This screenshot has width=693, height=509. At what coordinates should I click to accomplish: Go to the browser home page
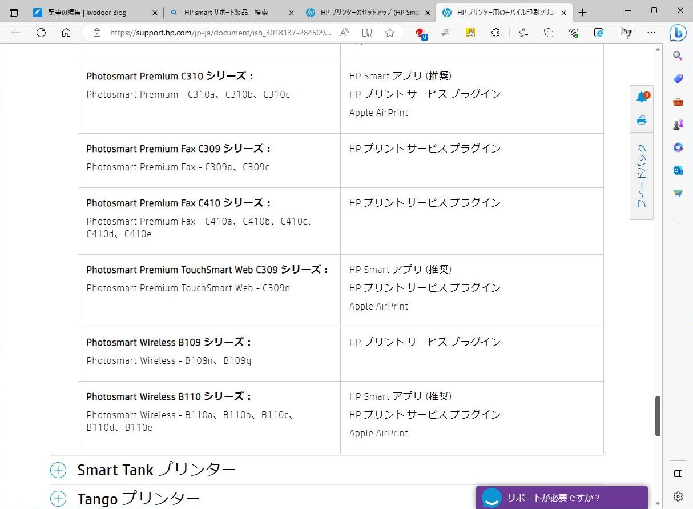[66, 33]
